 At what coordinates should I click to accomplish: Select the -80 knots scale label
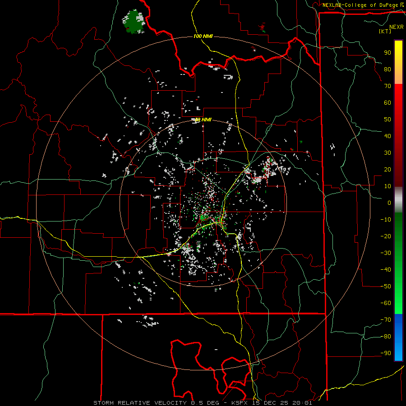click(x=386, y=337)
